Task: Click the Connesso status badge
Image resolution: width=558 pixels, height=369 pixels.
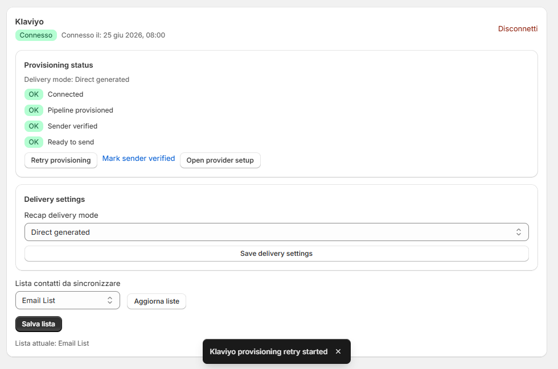Action: pos(36,35)
